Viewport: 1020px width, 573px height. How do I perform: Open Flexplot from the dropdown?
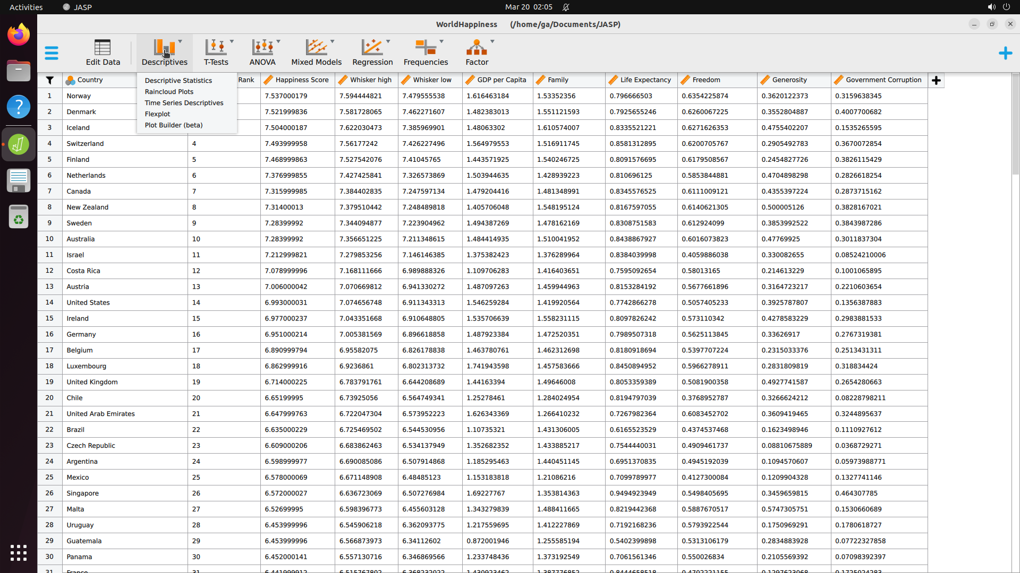pos(157,114)
